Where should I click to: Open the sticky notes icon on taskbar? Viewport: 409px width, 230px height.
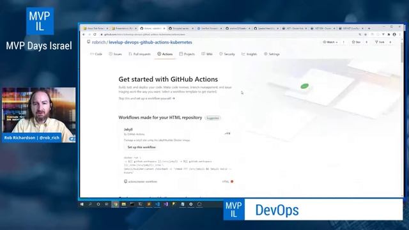[x=174, y=204]
